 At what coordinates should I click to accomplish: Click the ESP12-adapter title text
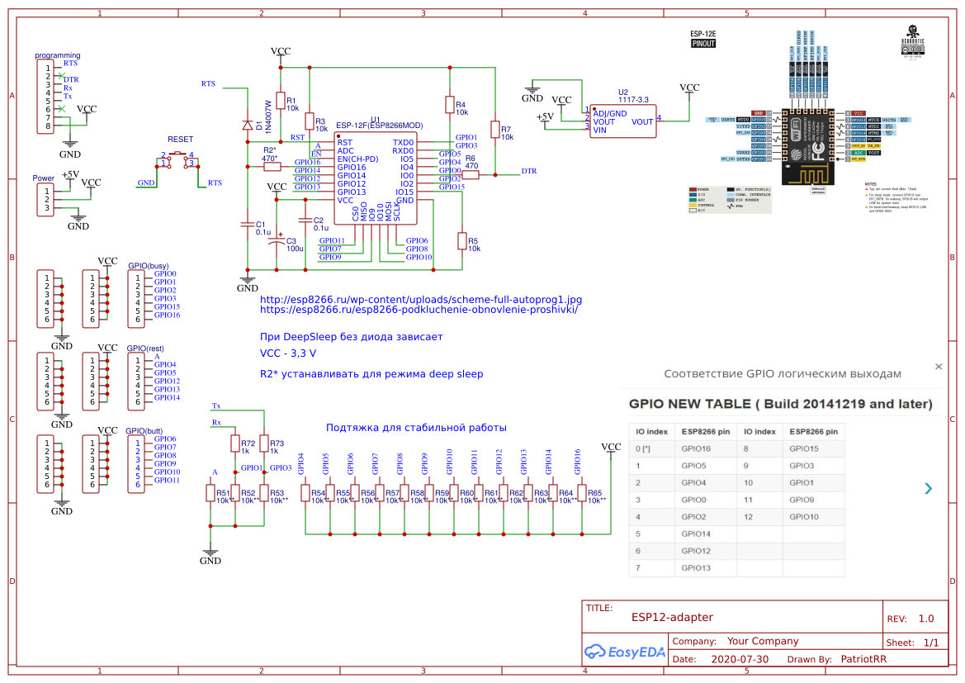coord(672,617)
